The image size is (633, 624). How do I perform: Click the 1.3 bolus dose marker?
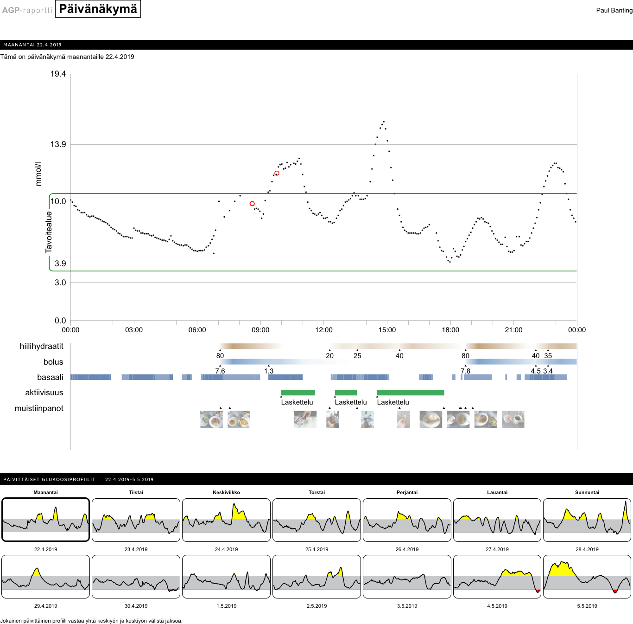click(269, 371)
